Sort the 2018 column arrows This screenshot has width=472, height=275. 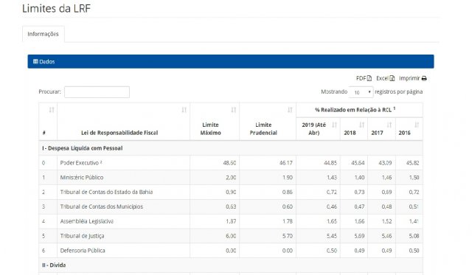362,125
